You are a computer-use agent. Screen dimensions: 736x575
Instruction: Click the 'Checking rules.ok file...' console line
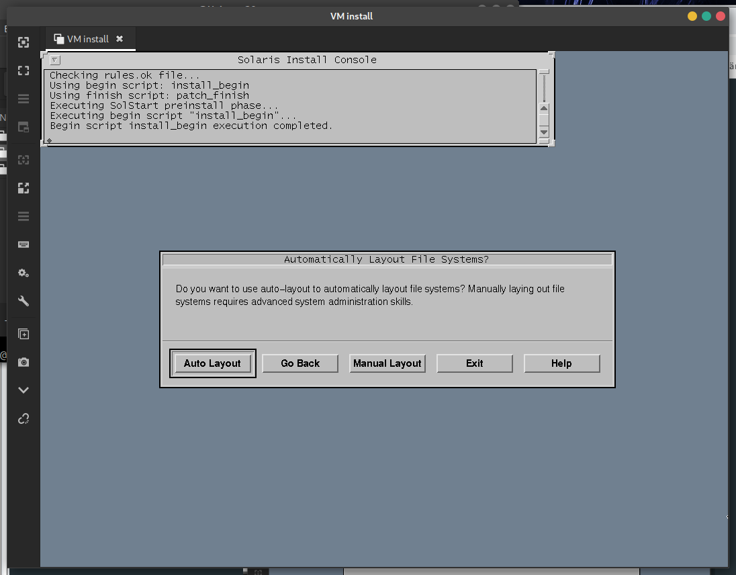coord(125,75)
